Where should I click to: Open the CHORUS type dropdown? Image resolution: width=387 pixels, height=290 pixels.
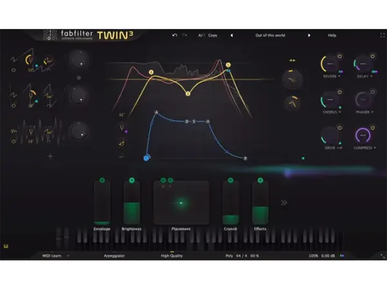tap(332, 112)
